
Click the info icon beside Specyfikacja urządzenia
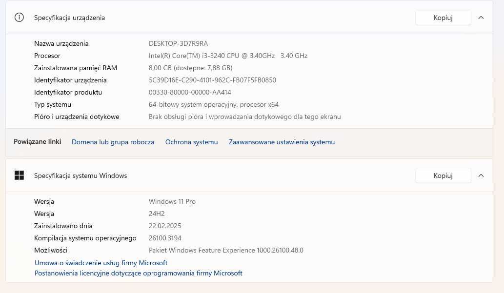[x=20, y=18]
